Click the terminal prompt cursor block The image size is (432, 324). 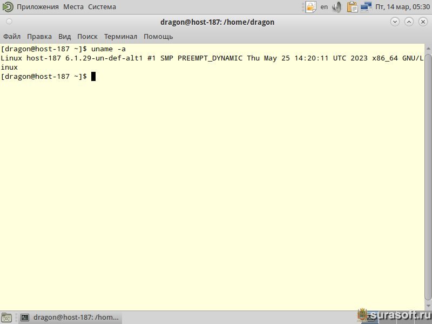coord(93,76)
